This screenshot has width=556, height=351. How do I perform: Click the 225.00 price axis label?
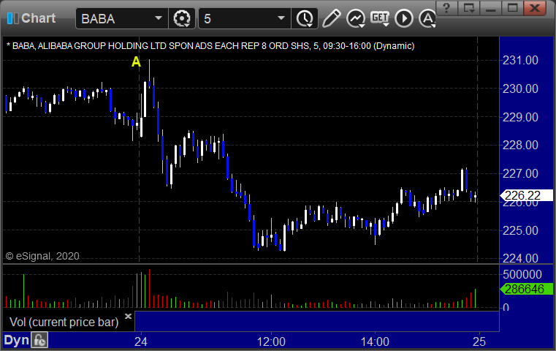[520, 230]
